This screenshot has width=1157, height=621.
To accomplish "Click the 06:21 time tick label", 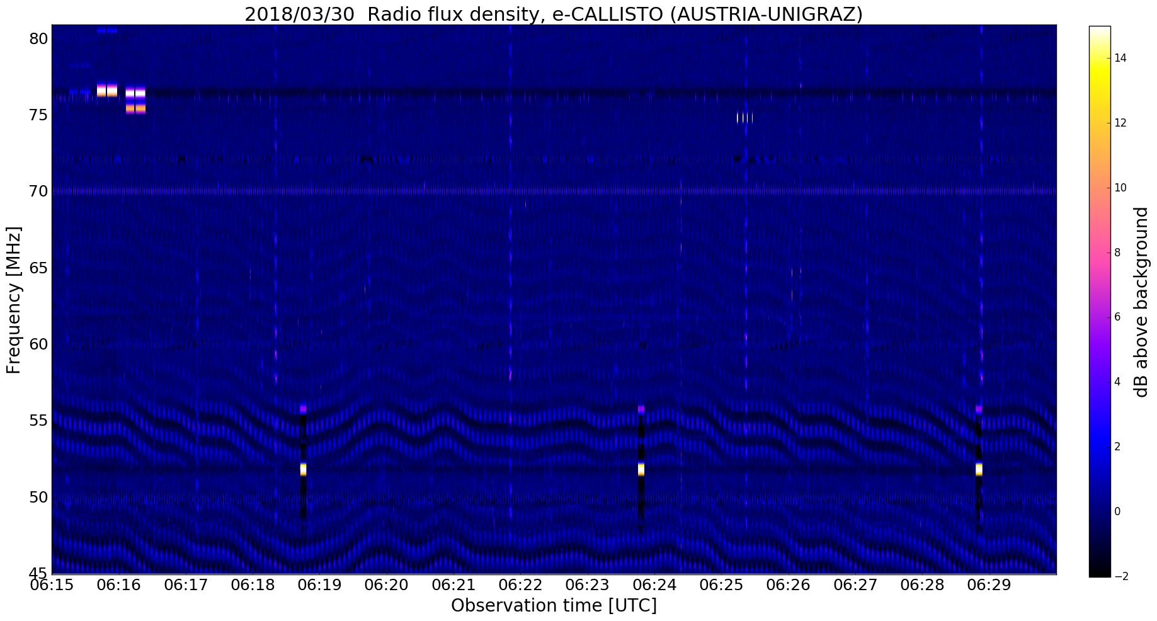I will 453,585.
